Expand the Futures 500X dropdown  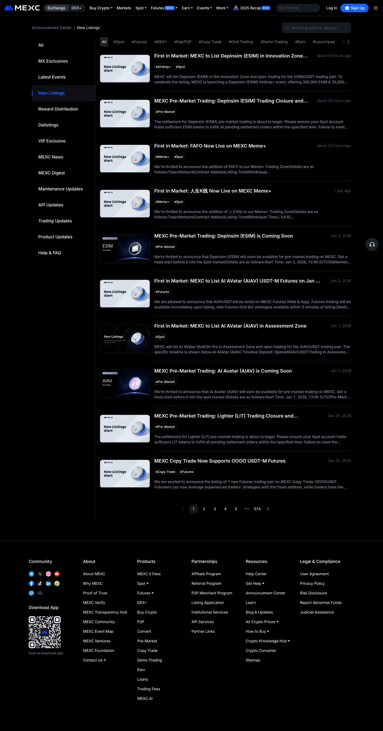tap(164, 8)
